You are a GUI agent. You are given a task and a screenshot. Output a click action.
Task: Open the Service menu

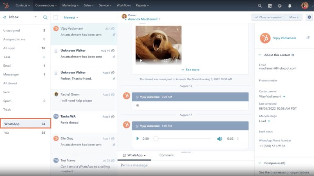click(105, 5)
